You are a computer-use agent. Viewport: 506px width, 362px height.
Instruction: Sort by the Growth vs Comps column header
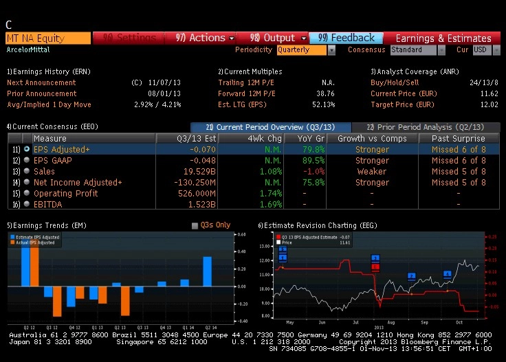tap(373, 139)
